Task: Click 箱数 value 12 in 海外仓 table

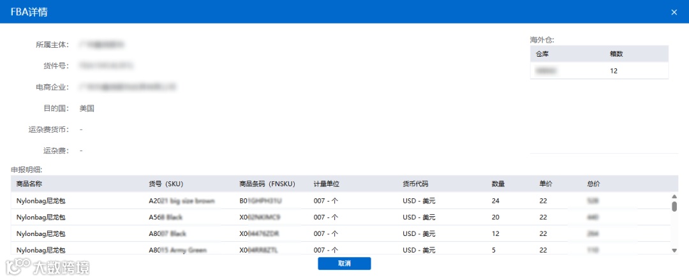Action: pos(614,70)
